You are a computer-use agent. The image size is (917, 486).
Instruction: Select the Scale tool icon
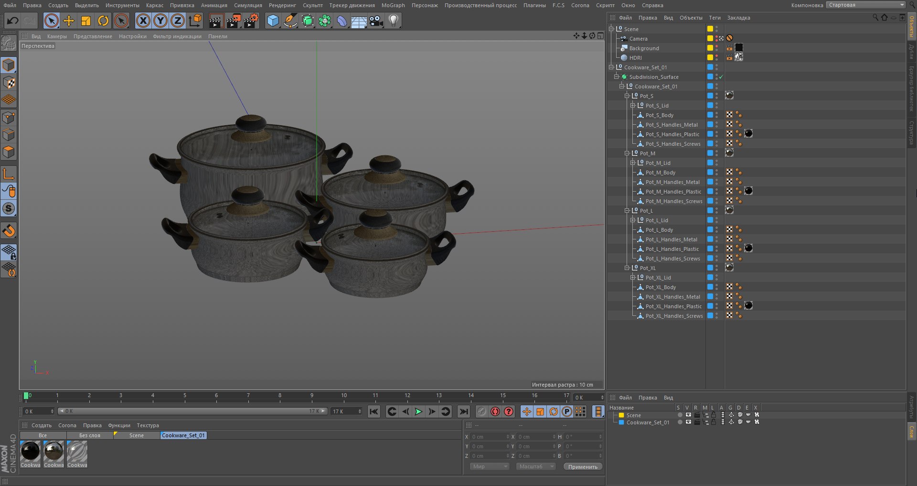(86, 21)
